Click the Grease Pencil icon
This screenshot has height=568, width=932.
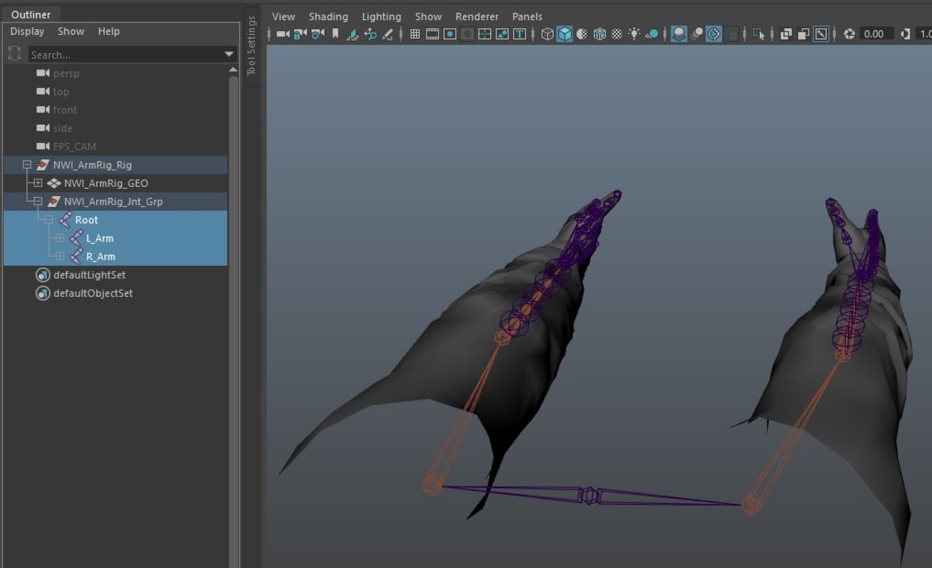[x=387, y=34]
